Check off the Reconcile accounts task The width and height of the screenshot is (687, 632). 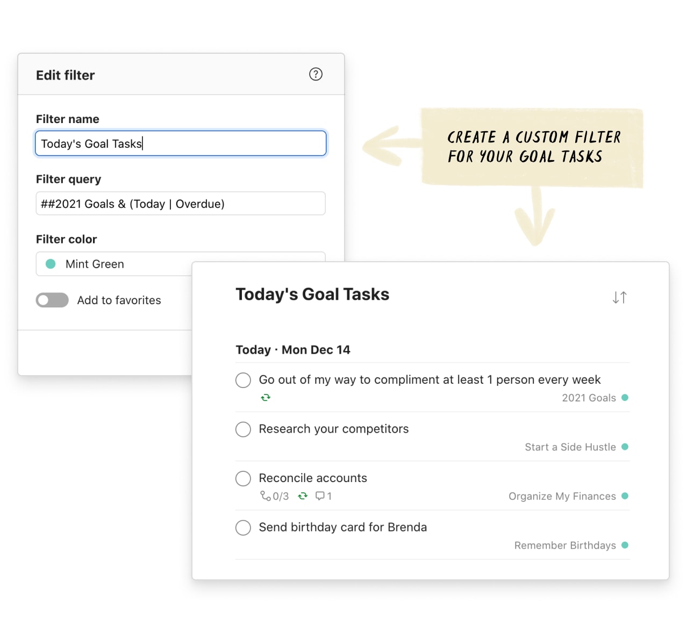[x=243, y=478]
